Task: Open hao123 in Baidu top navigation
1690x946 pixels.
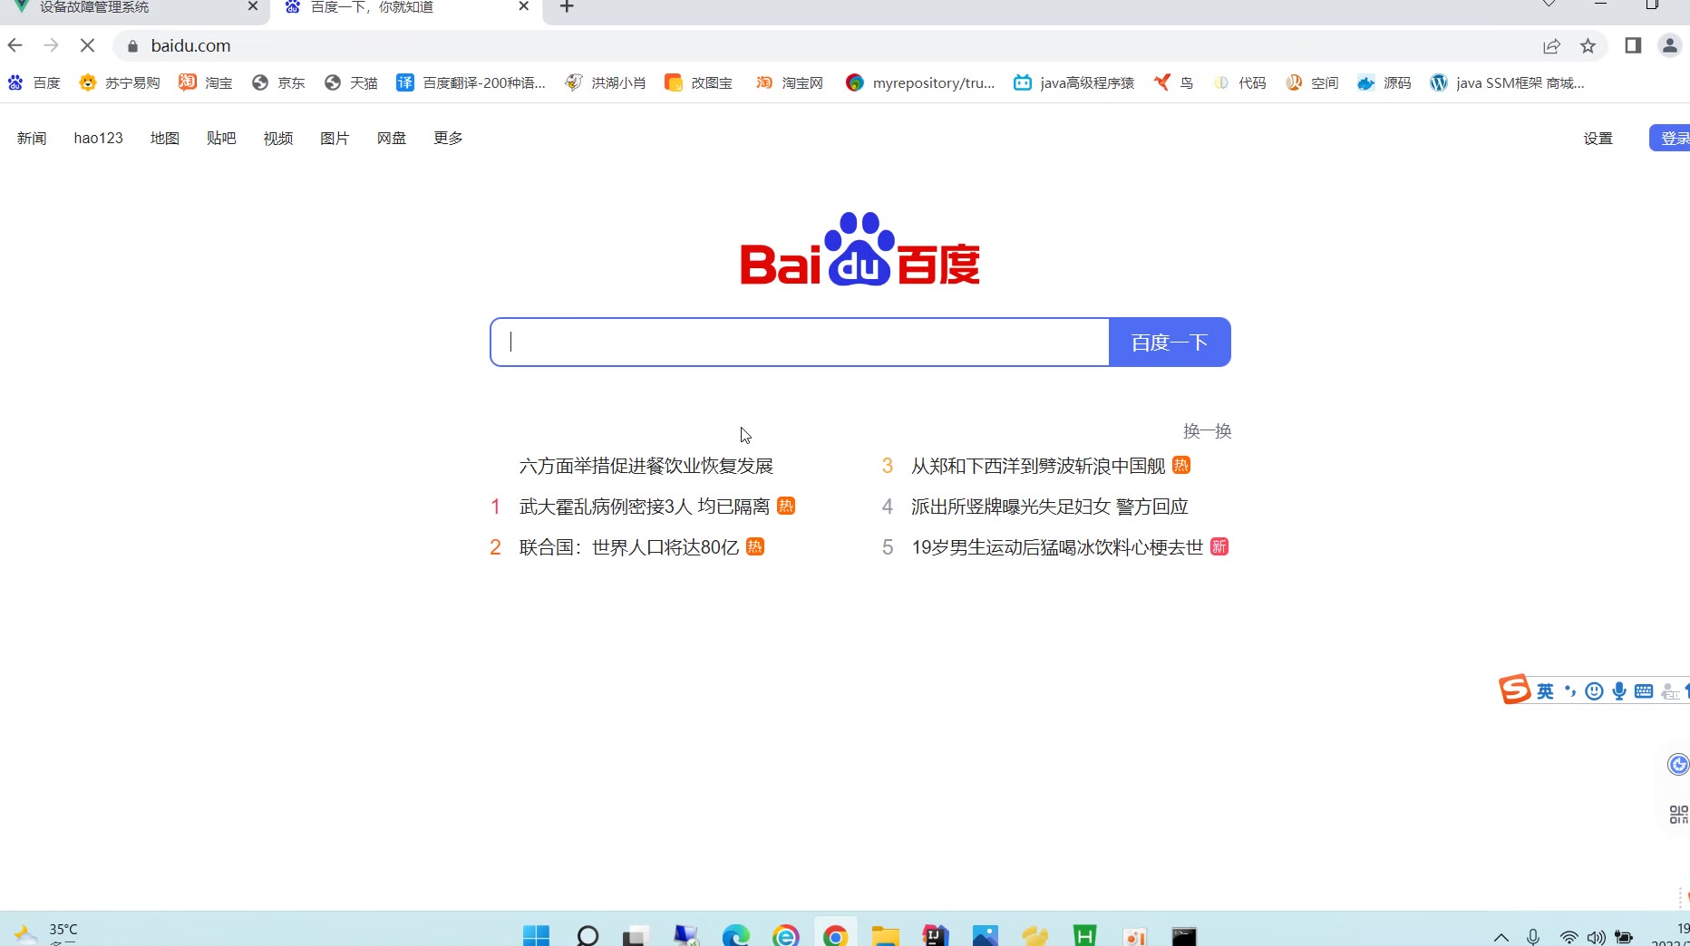Action: (98, 138)
